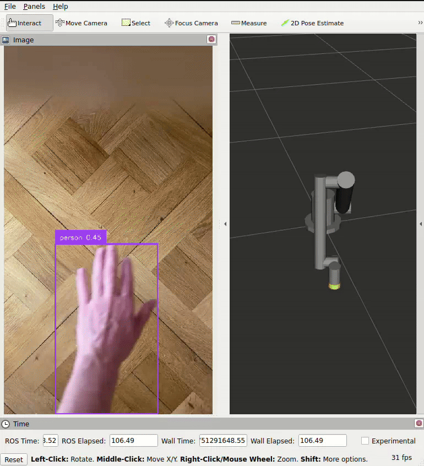Click the green-yellow end effector tip

tap(334, 287)
